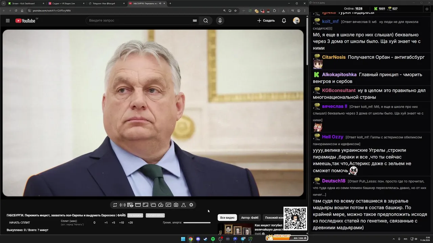Open Discord from the taskbar
This screenshot has height=243, width=433.
pos(198,239)
